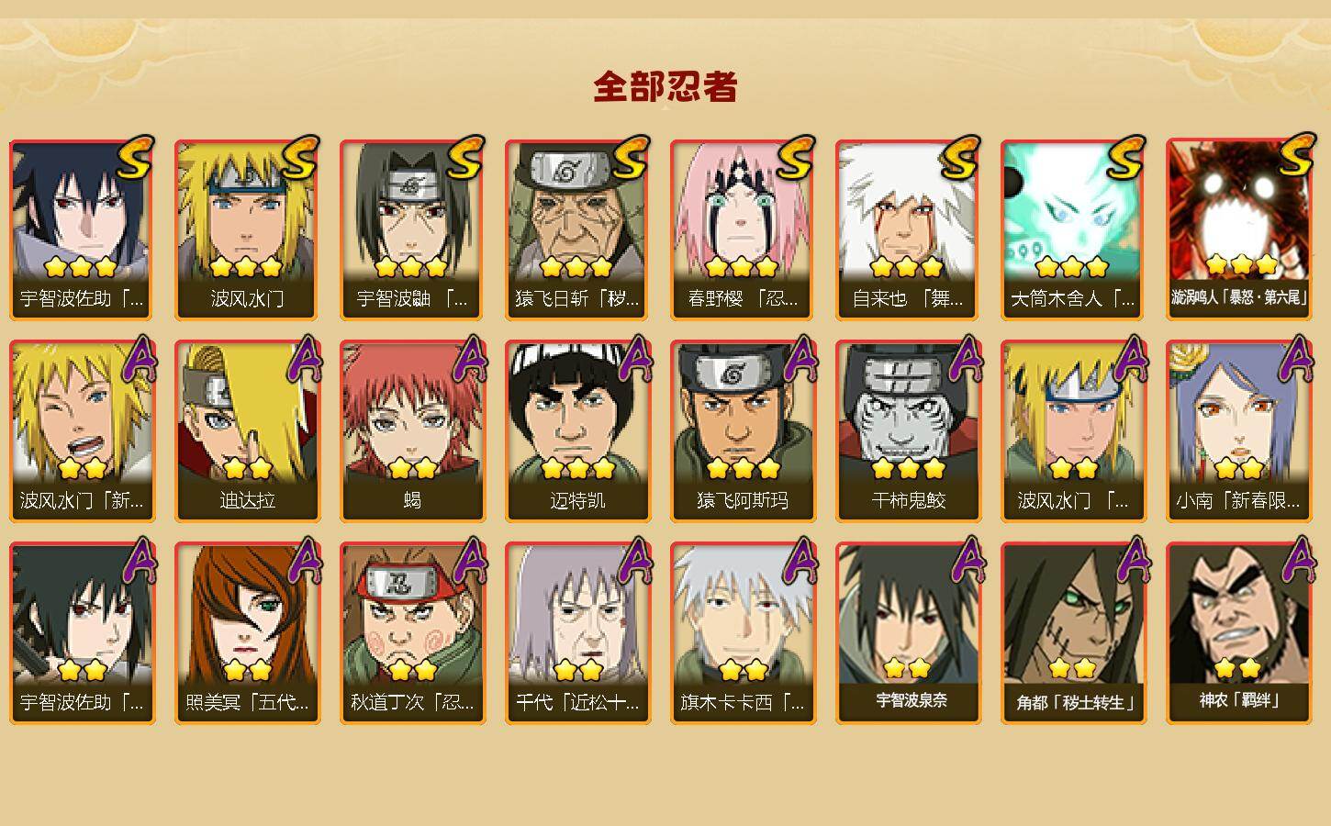Select the 漩涡鸣人「暴怒·第六尾」 card

[x=1238, y=229]
